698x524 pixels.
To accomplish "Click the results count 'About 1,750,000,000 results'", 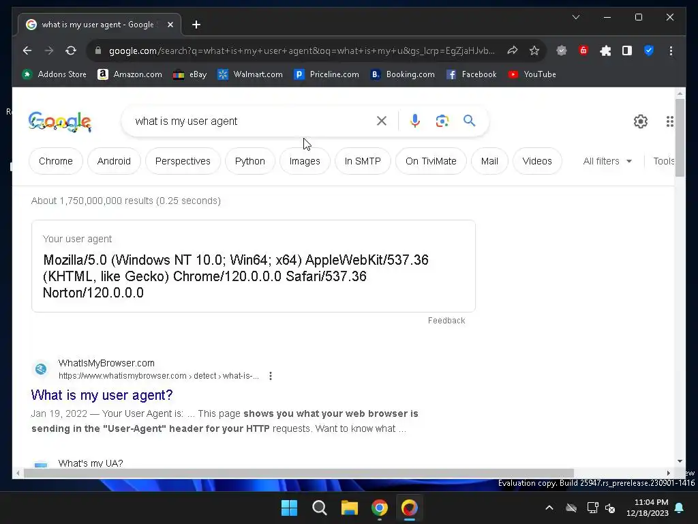I will [126, 201].
